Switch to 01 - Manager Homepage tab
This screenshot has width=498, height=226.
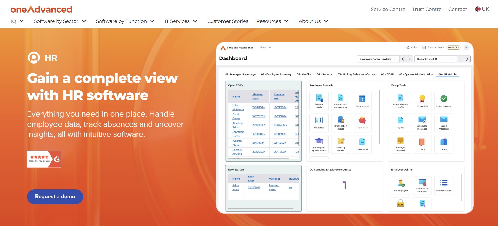click(x=241, y=74)
